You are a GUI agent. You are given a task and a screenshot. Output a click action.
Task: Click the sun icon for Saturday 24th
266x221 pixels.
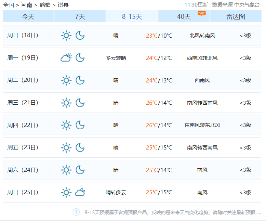[x=66, y=170]
